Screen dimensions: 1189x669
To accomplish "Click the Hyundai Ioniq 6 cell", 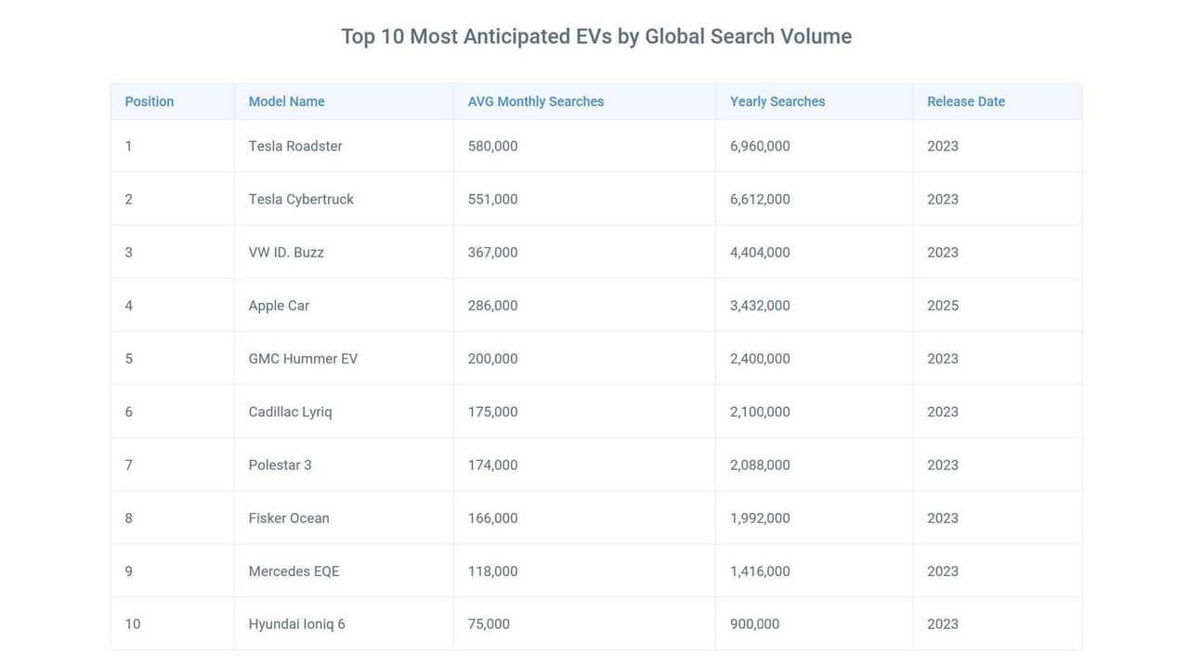I will [x=296, y=624].
